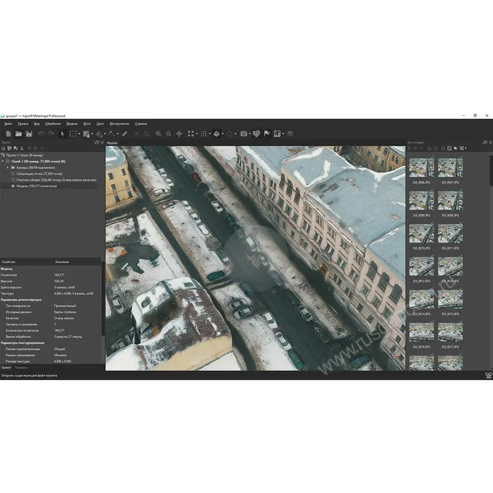493x493 pixels.
Task: Expand the Камеры (89/89) tree node
Action: 7,168
